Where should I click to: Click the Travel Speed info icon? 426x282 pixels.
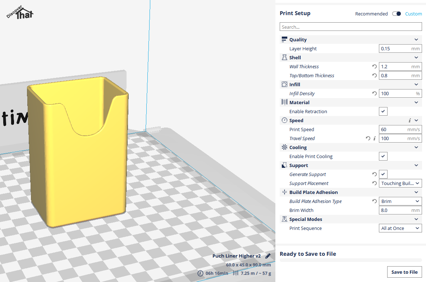tap(374, 138)
